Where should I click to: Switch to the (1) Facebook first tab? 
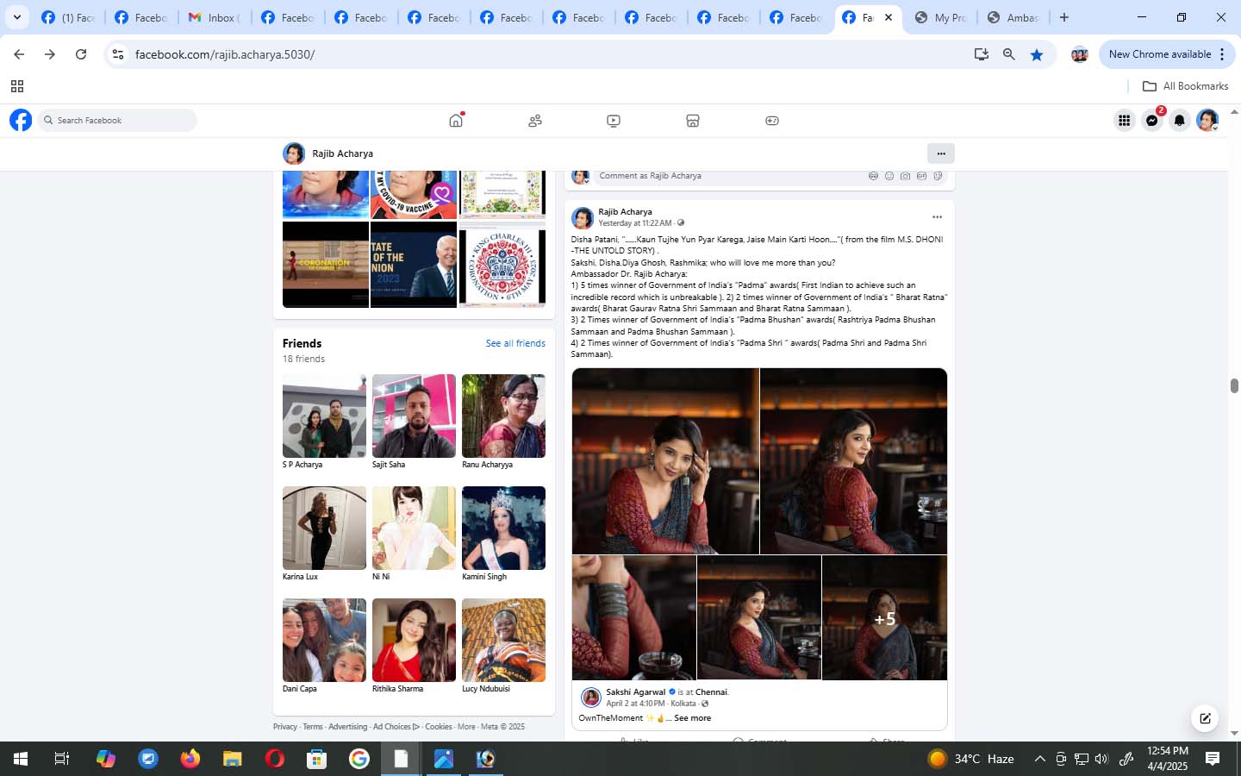coord(69,17)
